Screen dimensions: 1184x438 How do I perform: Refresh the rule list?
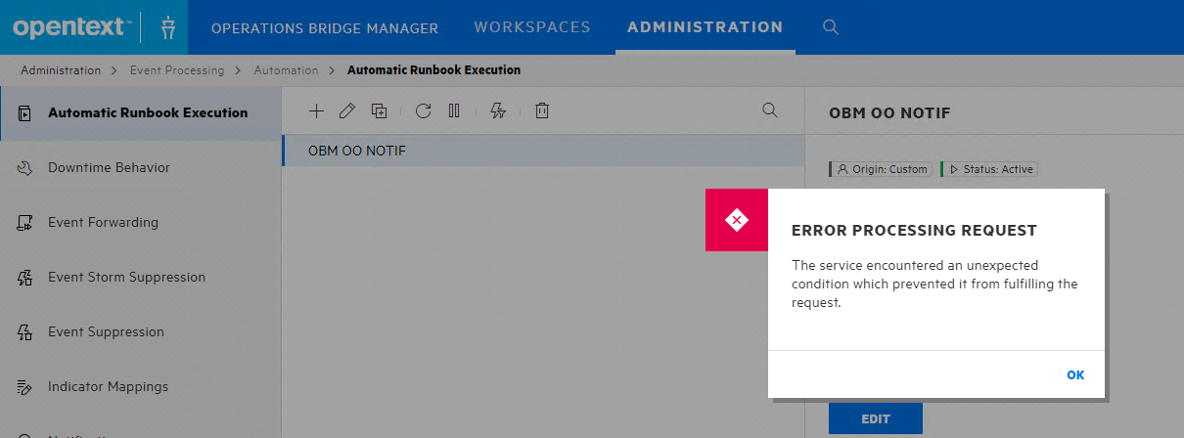pos(423,110)
